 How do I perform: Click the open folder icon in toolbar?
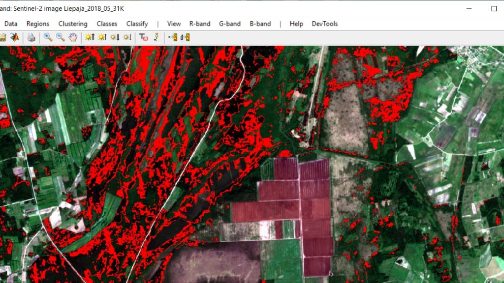2,37
